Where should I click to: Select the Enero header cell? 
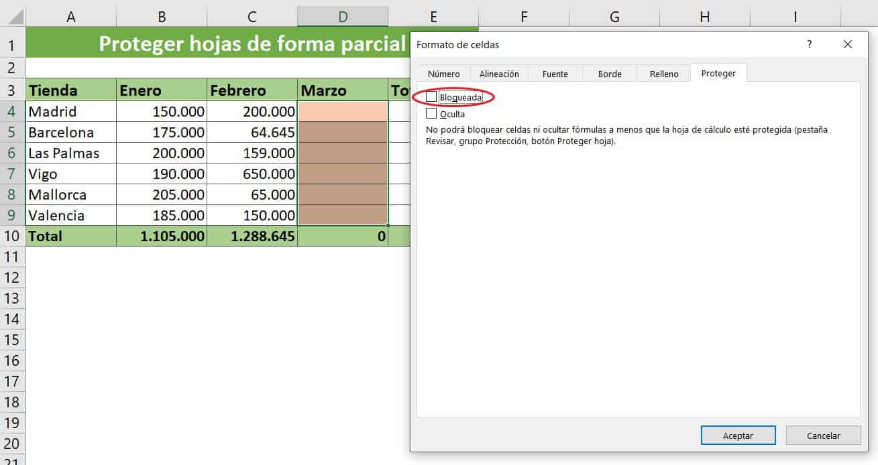pos(162,90)
